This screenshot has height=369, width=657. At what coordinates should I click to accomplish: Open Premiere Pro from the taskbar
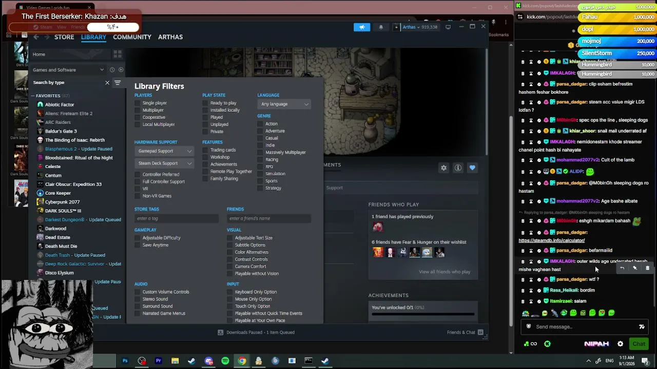[158, 361]
